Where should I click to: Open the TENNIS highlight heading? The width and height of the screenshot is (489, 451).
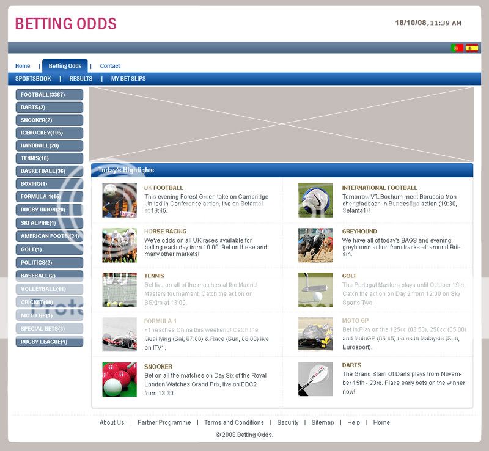(x=154, y=276)
